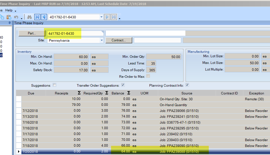Go to the previous record
The image size is (270, 155).
coord(44,17)
